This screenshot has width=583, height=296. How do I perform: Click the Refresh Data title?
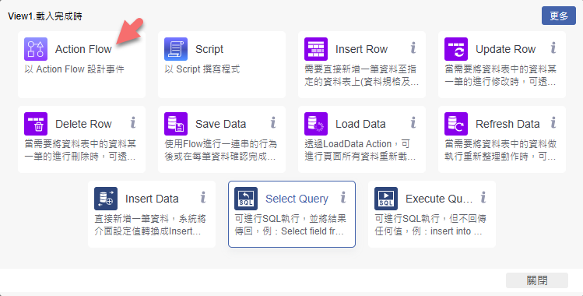coord(507,124)
